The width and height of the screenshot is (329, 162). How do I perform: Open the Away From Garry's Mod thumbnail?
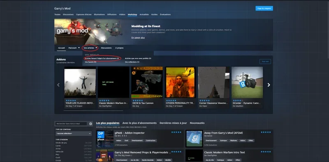[x=194, y=139]
